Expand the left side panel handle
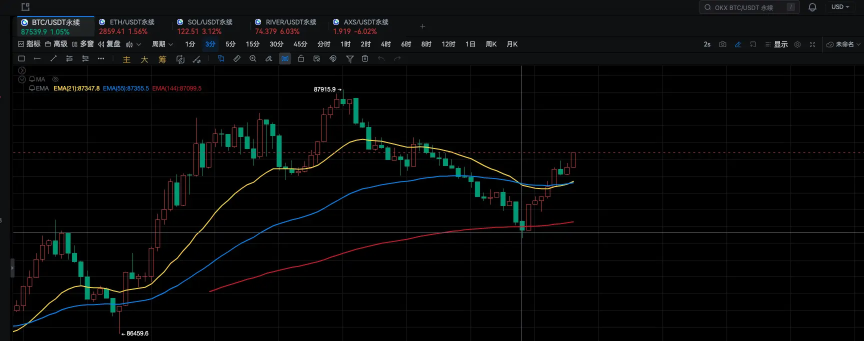This screenshot has width=864, height=341. pyautogui.click(x=12, y=268)
